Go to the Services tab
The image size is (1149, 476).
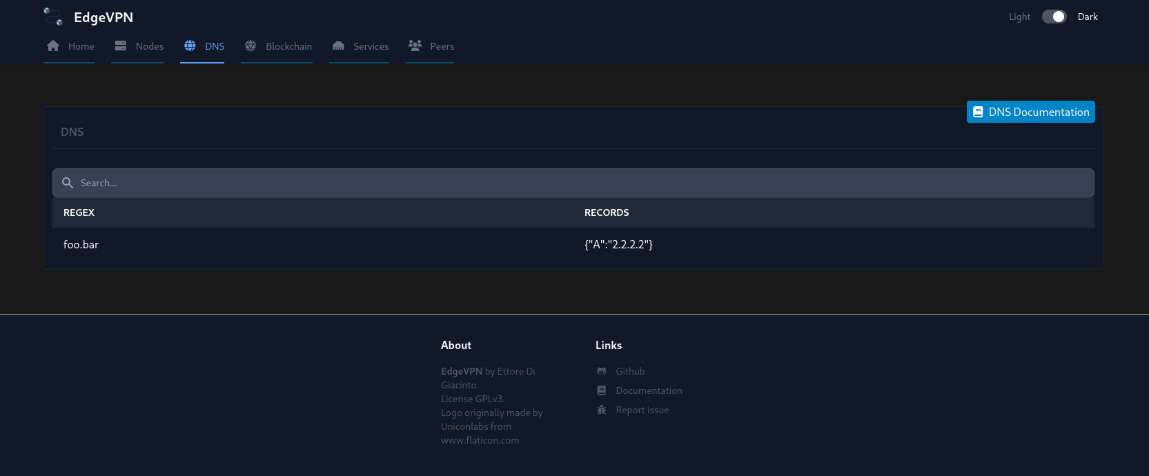coord(360,46)
